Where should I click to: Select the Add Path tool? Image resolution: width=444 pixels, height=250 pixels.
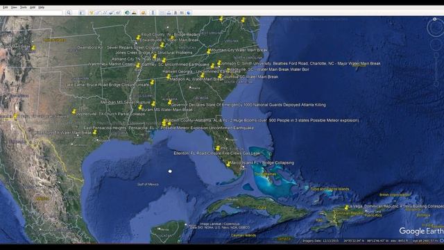(105, 12)
